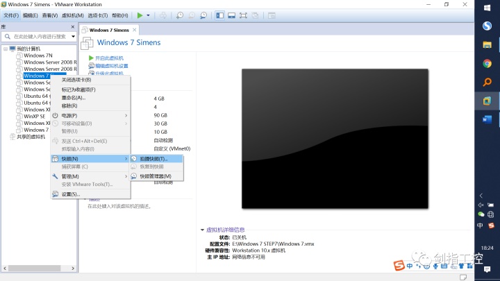
Task: Expand 管理(M) submenu in context menu
Action: coord(90,176)
